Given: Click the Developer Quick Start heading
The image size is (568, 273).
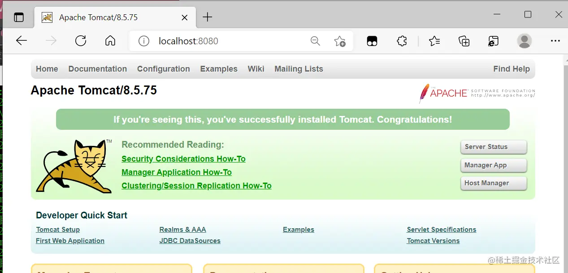Looking at the screenshot, I should coord(82,215).
